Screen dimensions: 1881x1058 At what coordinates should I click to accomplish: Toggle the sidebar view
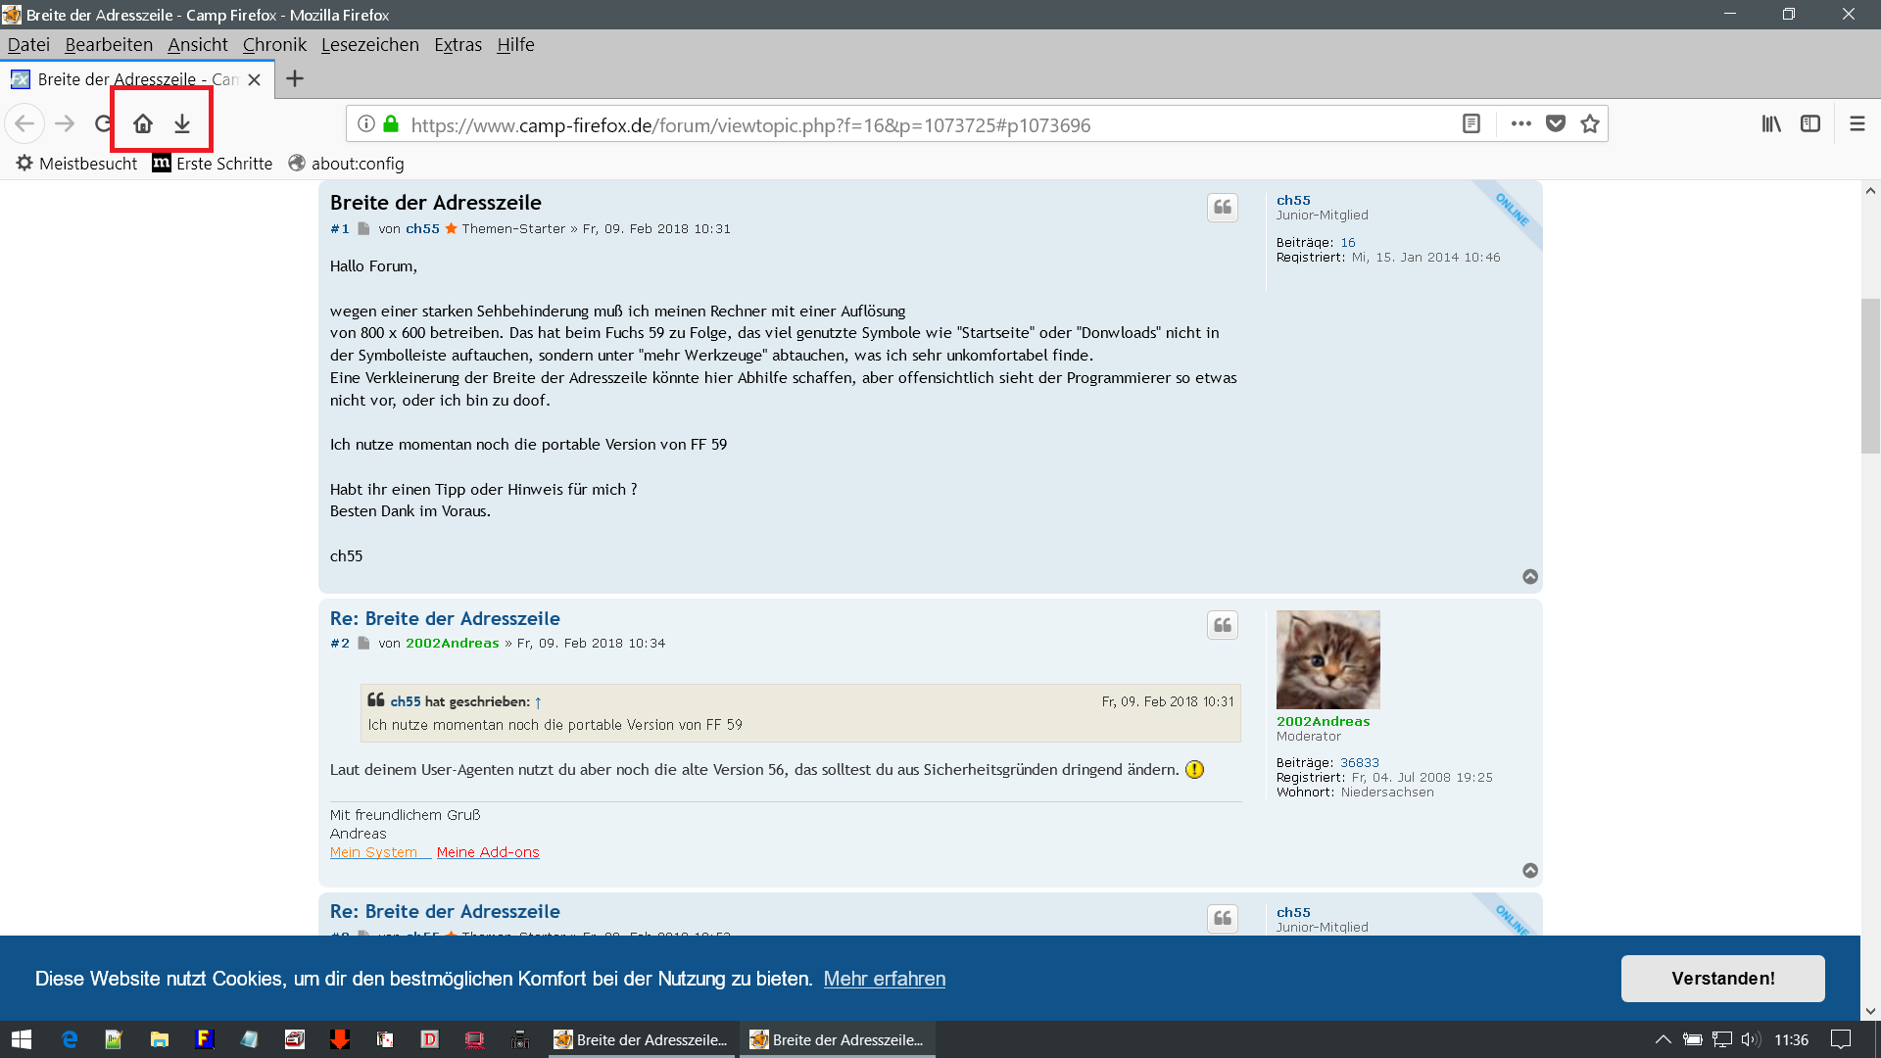[x=1810, y=123]
